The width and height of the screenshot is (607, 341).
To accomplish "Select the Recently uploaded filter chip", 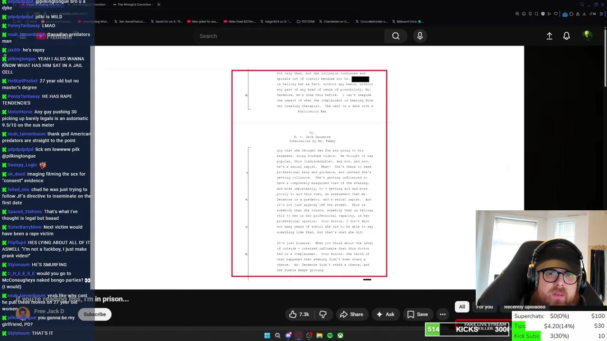I will [524, 307].
